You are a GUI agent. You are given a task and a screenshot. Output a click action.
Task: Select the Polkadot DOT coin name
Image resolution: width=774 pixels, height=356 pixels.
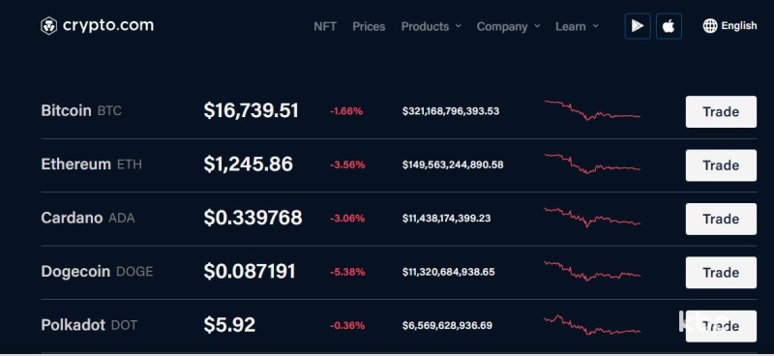(x=89, y=325)
